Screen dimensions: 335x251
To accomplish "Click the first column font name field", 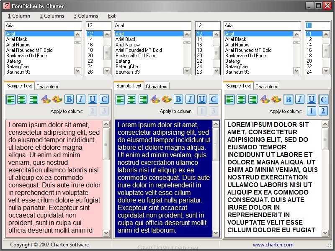I will [x=44, y=26].
